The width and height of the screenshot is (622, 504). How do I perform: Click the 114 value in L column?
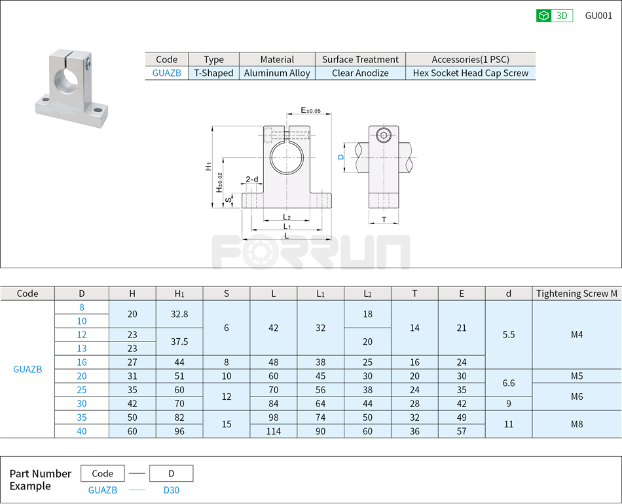(273, 431)
